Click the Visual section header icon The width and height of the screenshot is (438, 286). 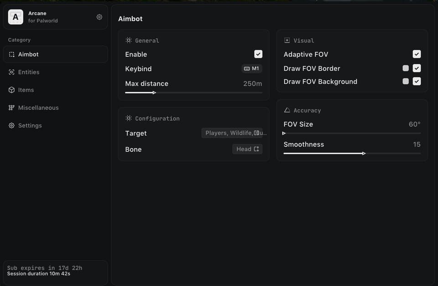pyautogui.click(x=287, y=41)
